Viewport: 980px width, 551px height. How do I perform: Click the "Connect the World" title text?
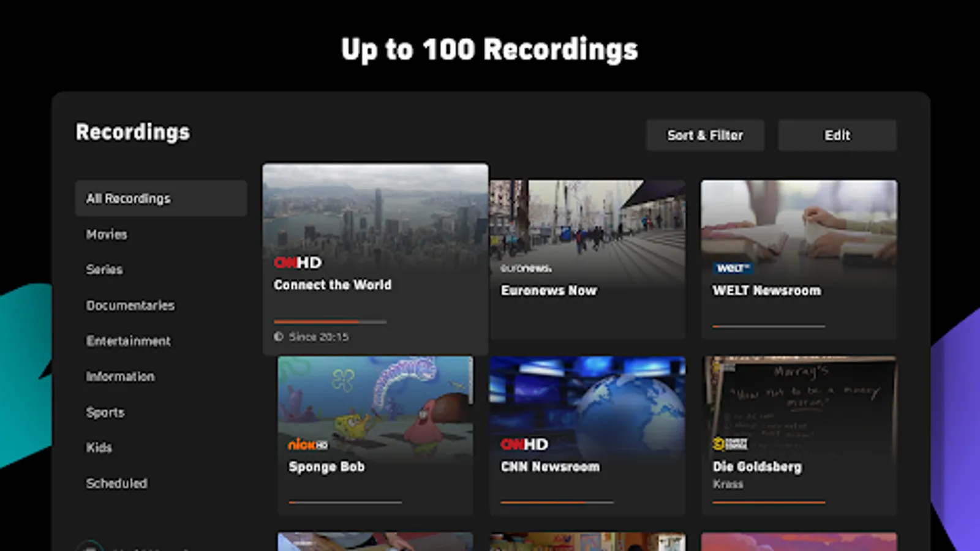pyautogui.click(x=333, y=285)
